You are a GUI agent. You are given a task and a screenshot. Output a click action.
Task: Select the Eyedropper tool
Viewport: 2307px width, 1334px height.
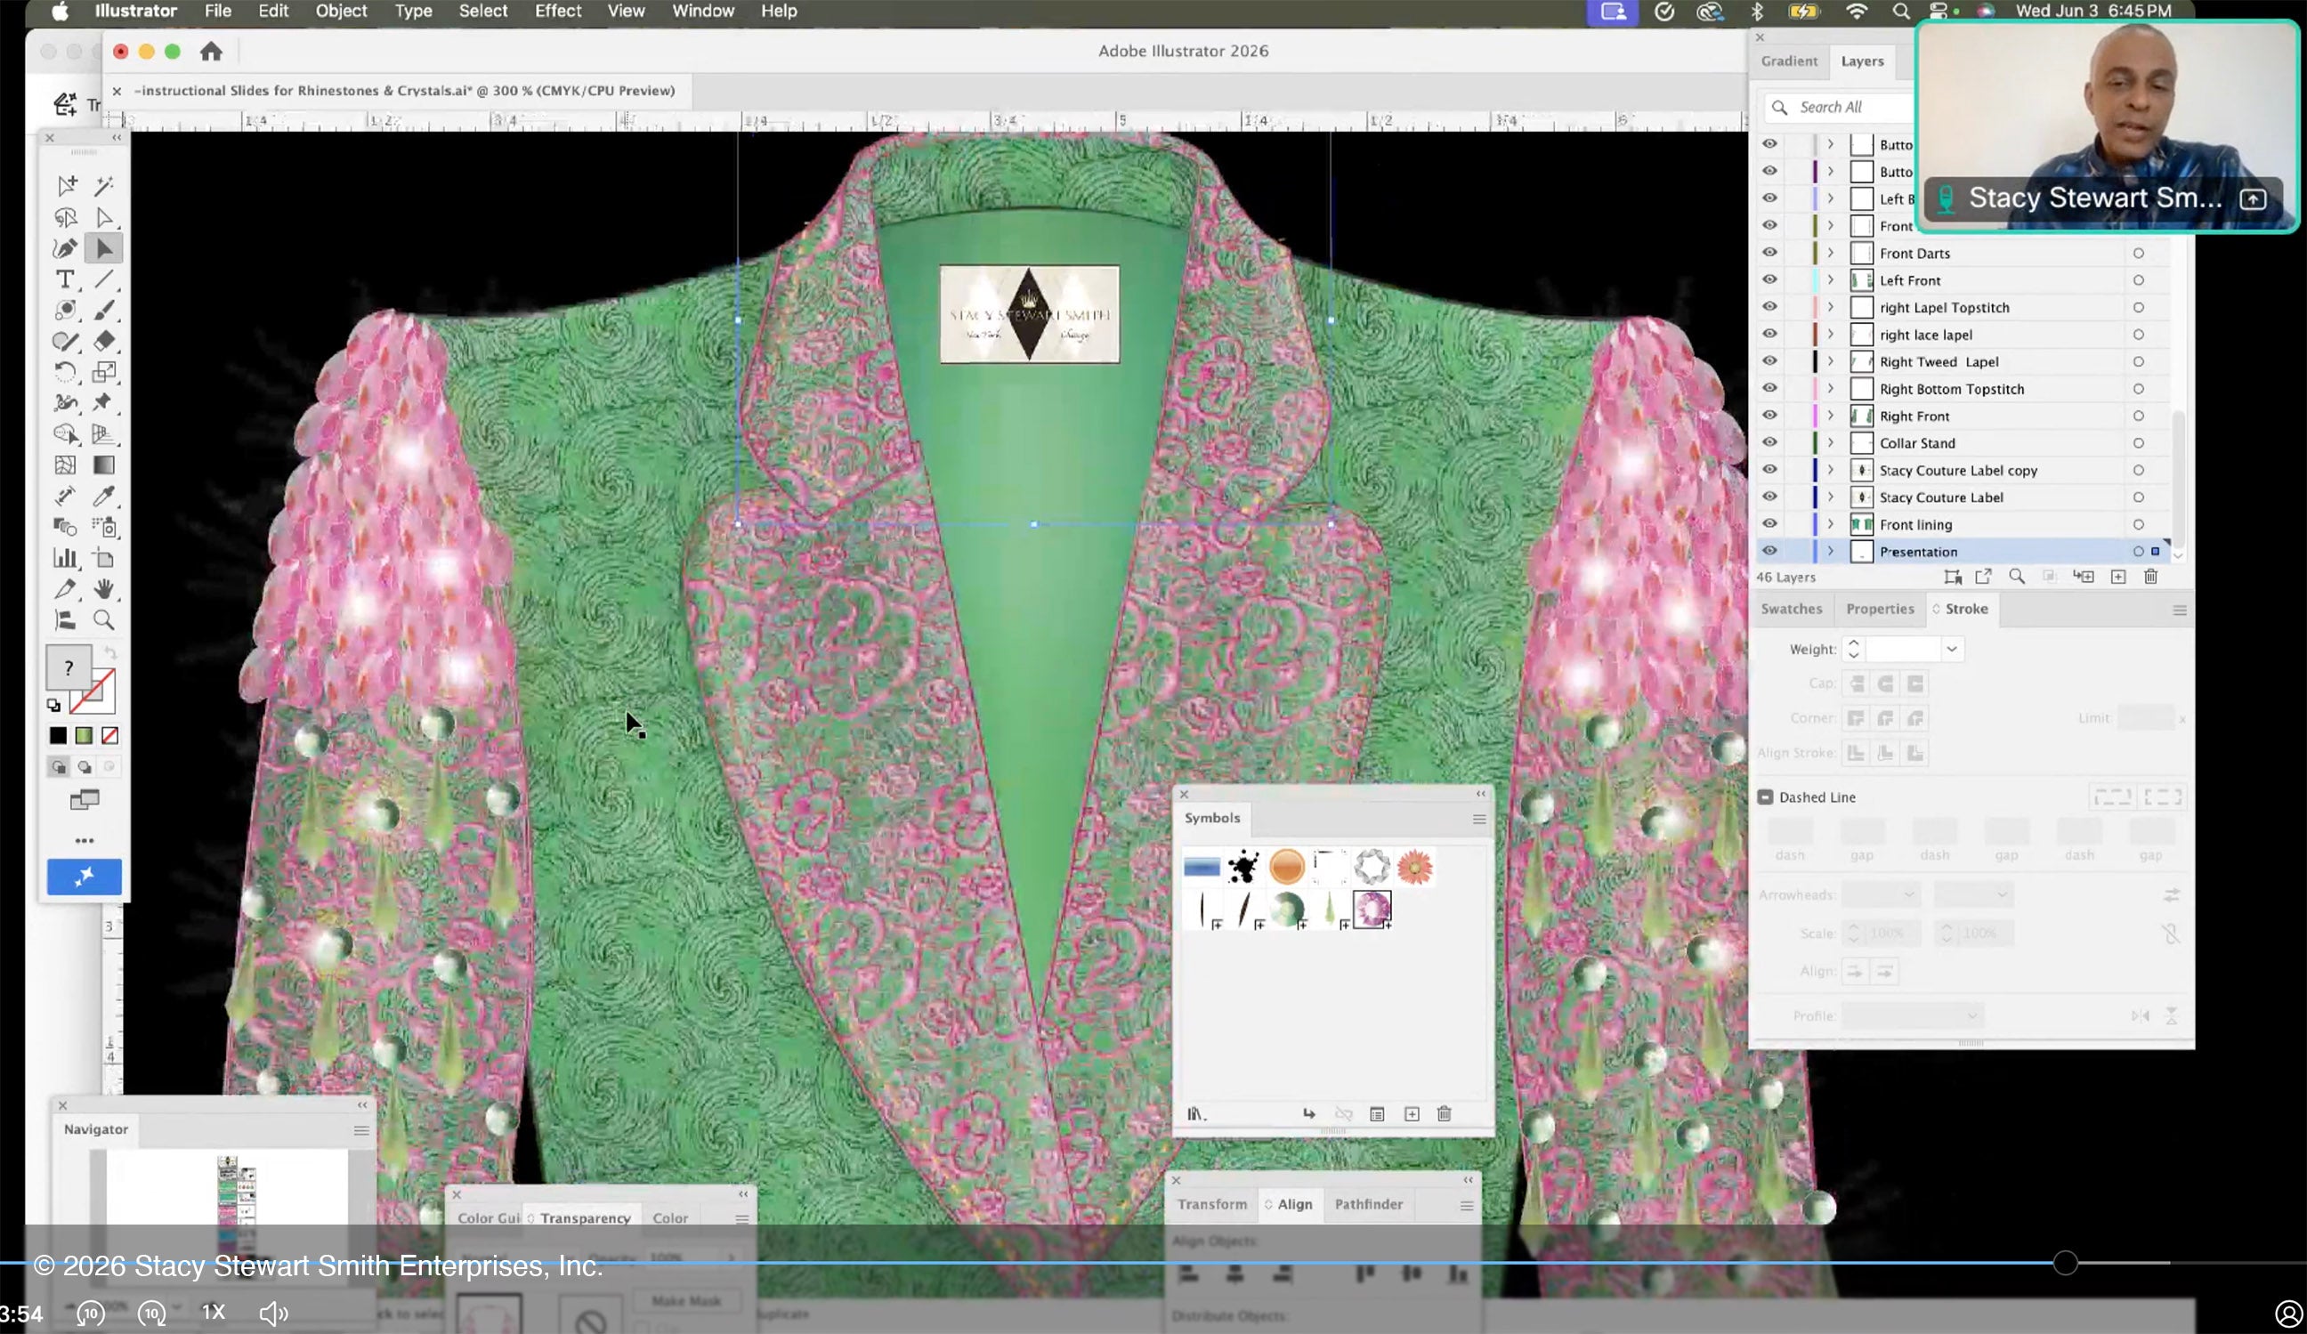pos(103,497)
